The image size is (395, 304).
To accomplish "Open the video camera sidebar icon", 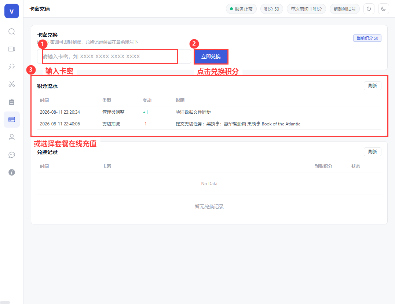I will pos(12,49).
